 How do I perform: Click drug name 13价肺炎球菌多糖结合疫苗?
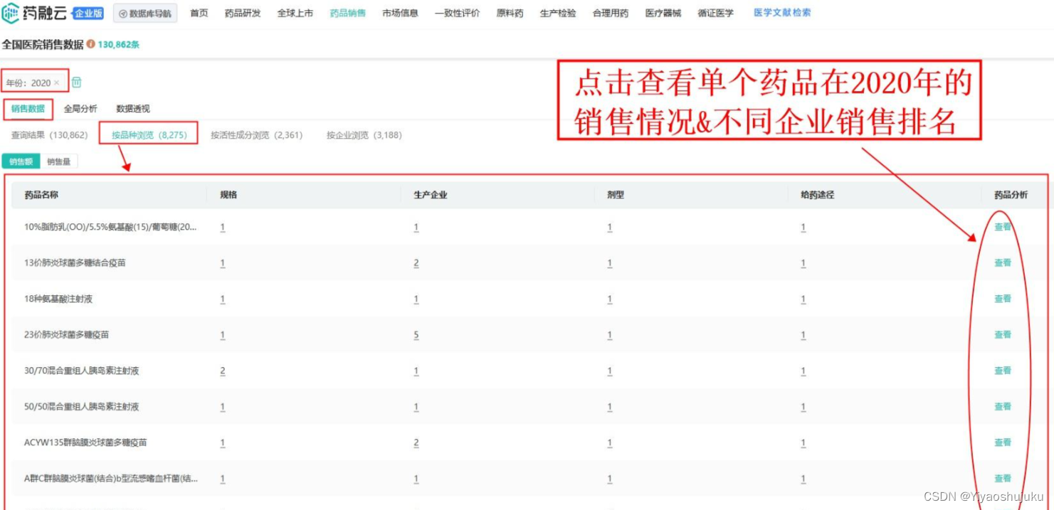(x=75, y=262)
